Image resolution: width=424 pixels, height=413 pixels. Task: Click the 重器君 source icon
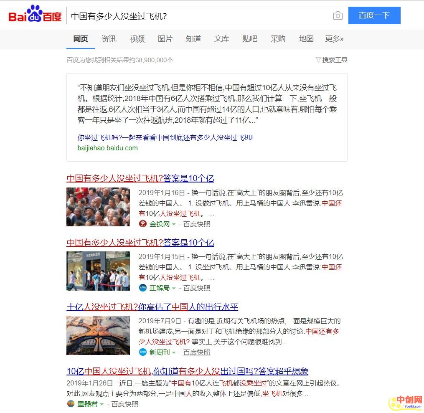(x=71, y=404)
